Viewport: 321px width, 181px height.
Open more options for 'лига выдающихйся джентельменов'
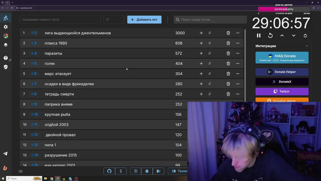(x=238, y=33)
